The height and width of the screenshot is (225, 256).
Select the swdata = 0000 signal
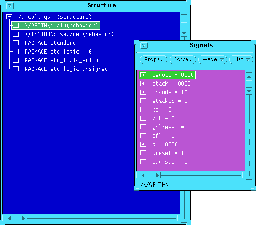[167, 75]
